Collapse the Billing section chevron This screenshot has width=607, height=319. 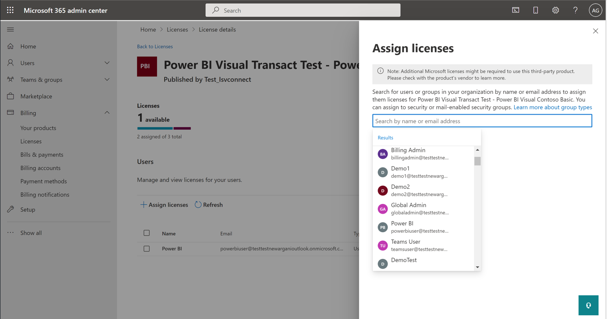pyautogui.click(x=107, y=113)
